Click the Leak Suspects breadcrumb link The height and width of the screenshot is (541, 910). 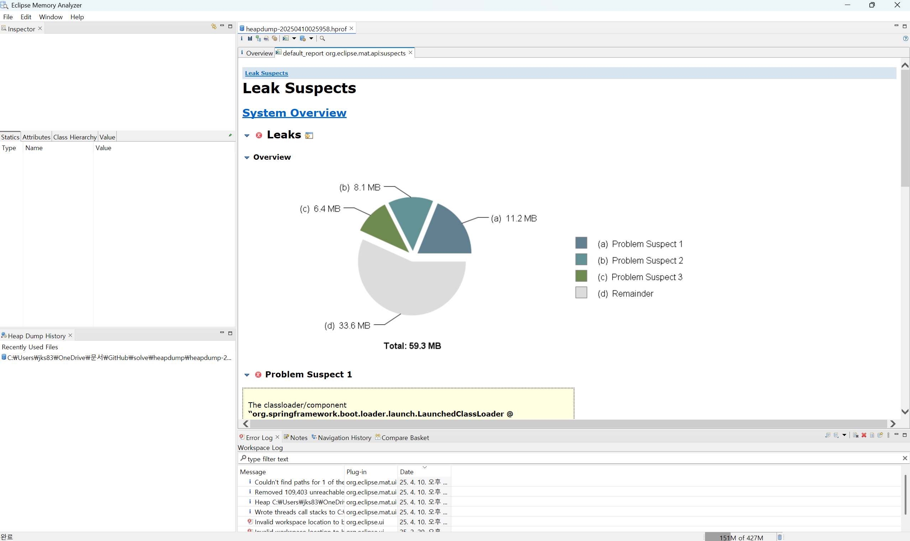(x=266, y=73)
